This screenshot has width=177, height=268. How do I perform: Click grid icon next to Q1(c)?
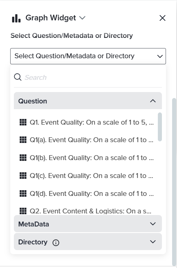(23, 176)
